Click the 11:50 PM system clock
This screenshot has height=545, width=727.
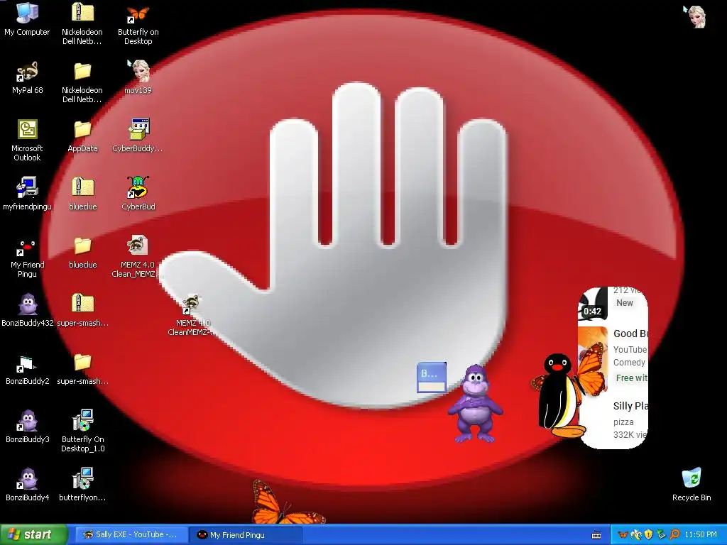[701, 535]
